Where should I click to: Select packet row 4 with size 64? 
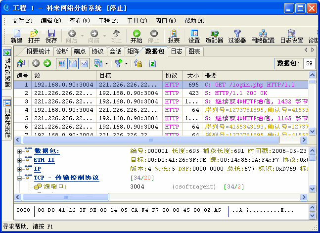161,110
